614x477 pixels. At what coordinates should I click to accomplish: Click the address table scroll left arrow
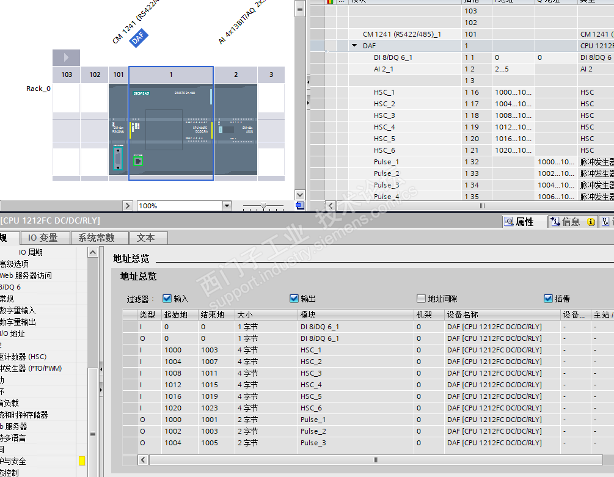(143, 460)
